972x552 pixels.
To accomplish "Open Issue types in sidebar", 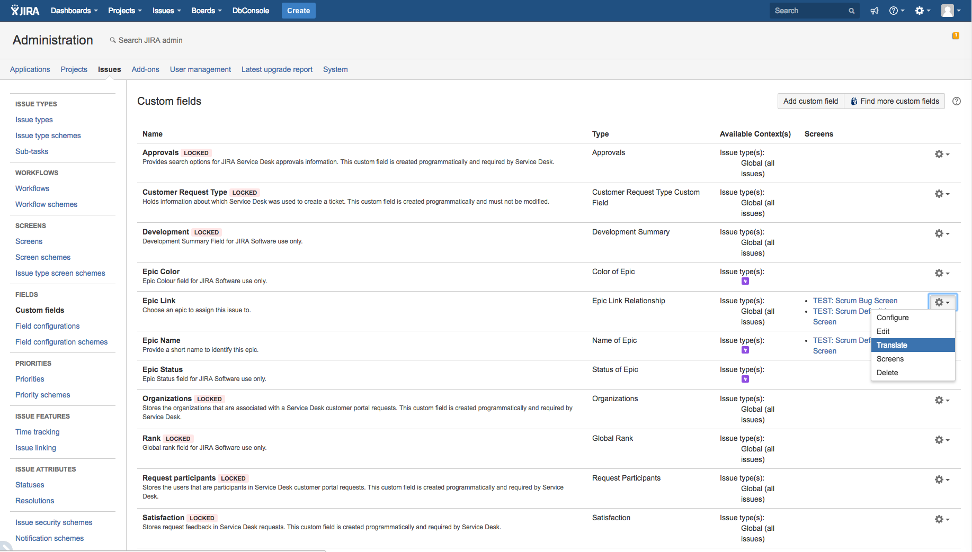I will (x=34, y=120).
